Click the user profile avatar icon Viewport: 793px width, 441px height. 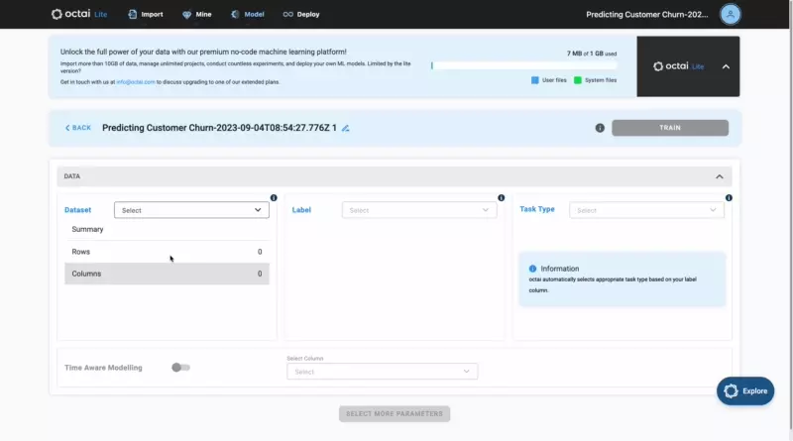coord(730,14)
